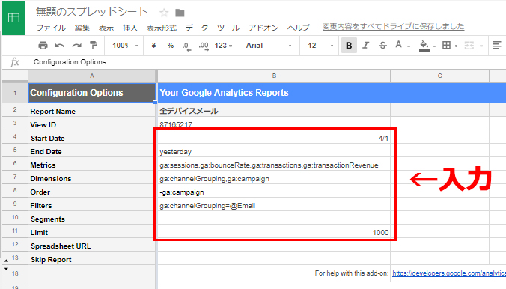Select column A header
Screen dimensions: 506x289
[92, 76]
